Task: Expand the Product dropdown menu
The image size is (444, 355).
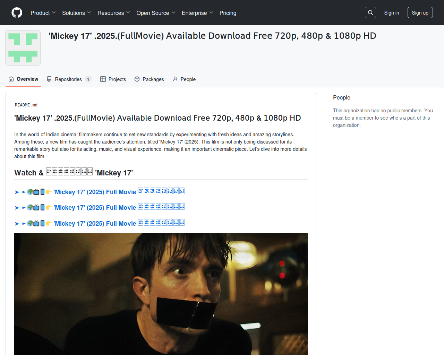Action: tap(43, 13)
